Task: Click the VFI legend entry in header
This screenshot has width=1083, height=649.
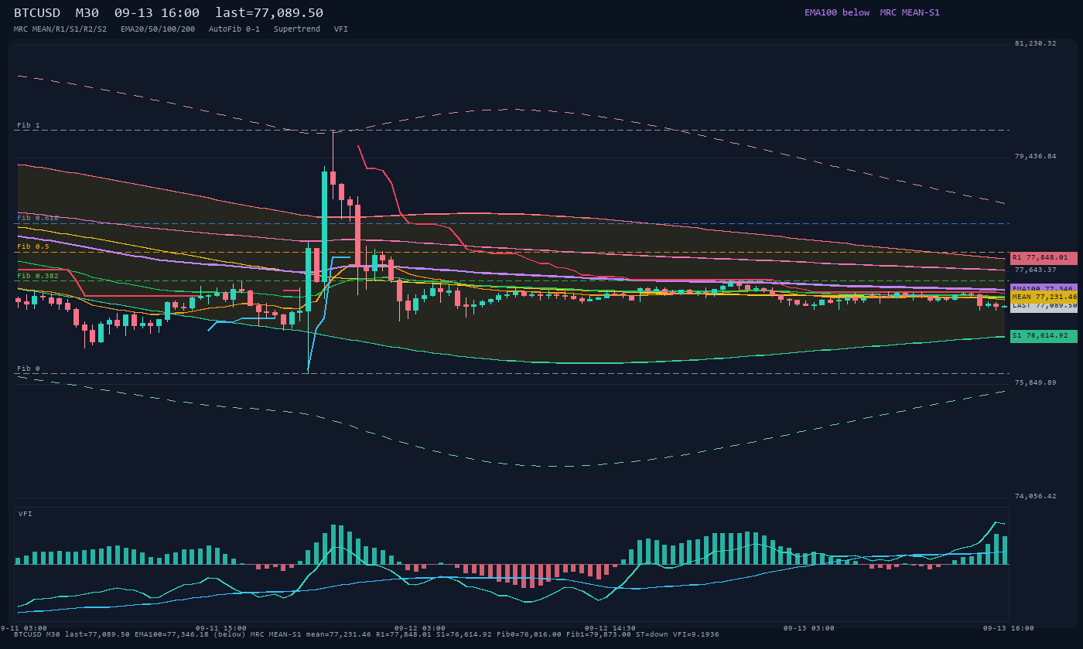Action: (341, 29)
